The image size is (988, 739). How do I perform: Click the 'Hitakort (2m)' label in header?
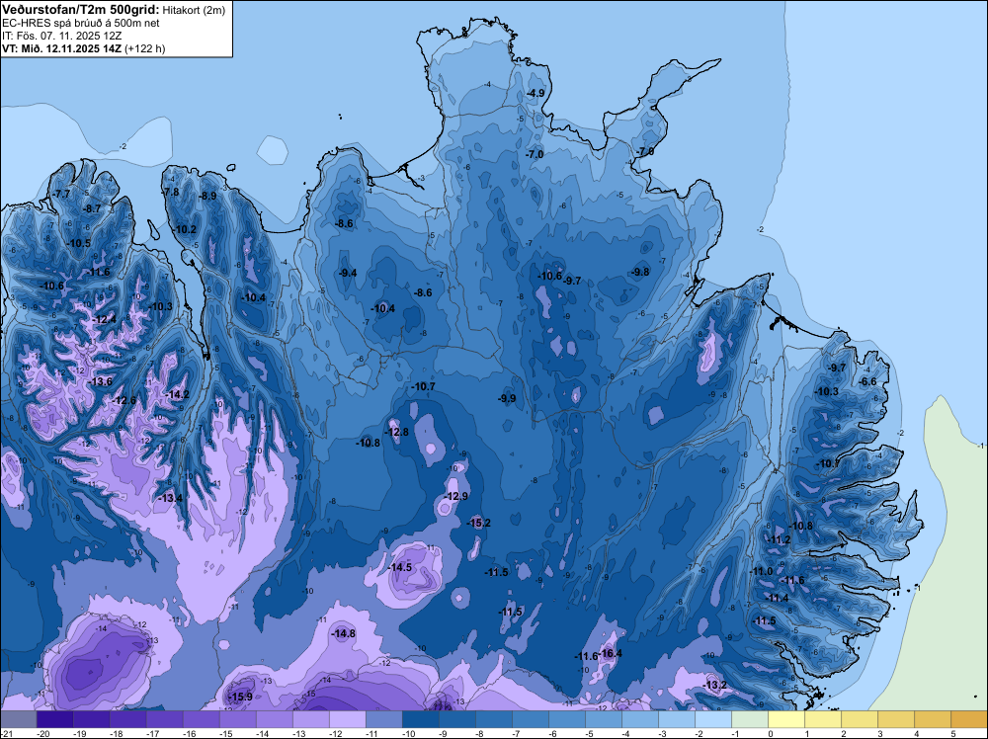193,10
